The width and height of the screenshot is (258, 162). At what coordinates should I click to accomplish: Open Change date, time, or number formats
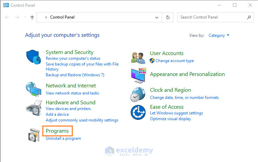click(184, 98)
